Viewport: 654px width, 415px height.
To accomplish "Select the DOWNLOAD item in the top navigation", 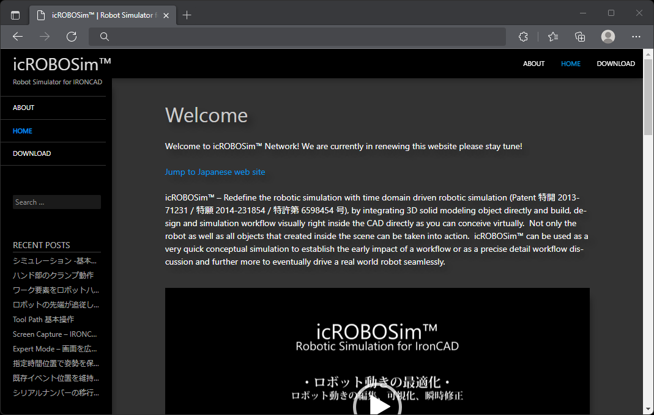I will (x=615, y=64).
